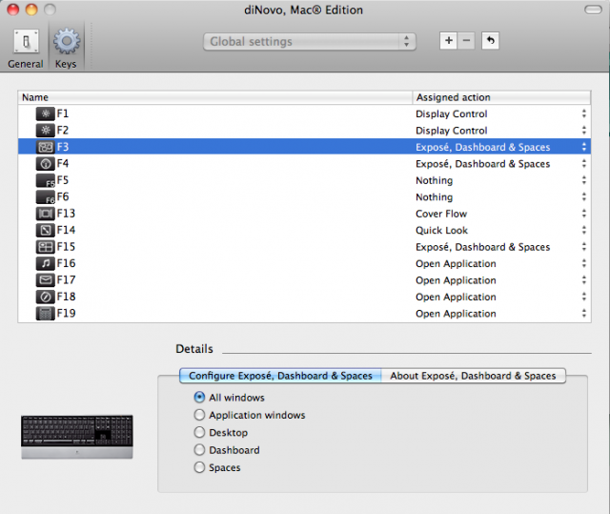Click the F19 calculator key icon
The image size is (610, 514).
[45, 314]
